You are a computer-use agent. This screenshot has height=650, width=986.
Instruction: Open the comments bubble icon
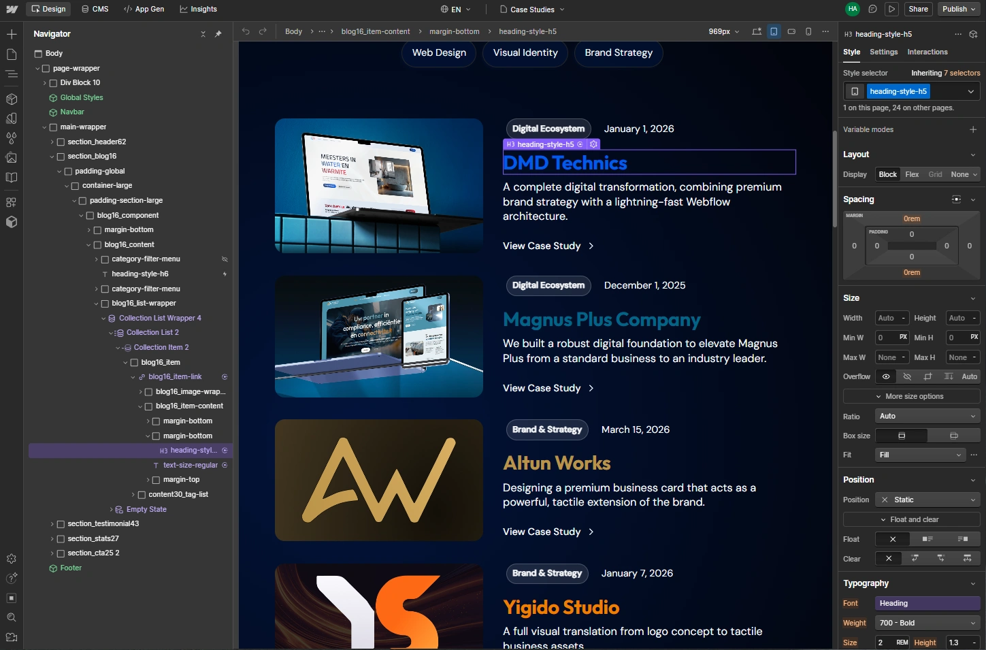click(x=872, y=10)
